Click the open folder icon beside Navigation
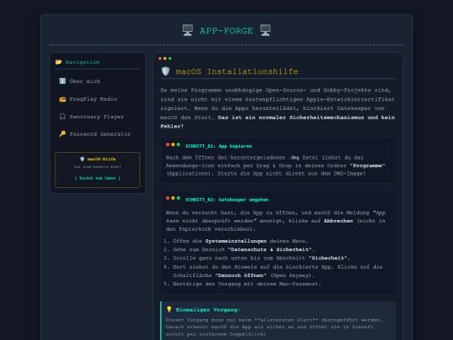Image resolution: width=453 pixels, height=340 pixels. 59,62
